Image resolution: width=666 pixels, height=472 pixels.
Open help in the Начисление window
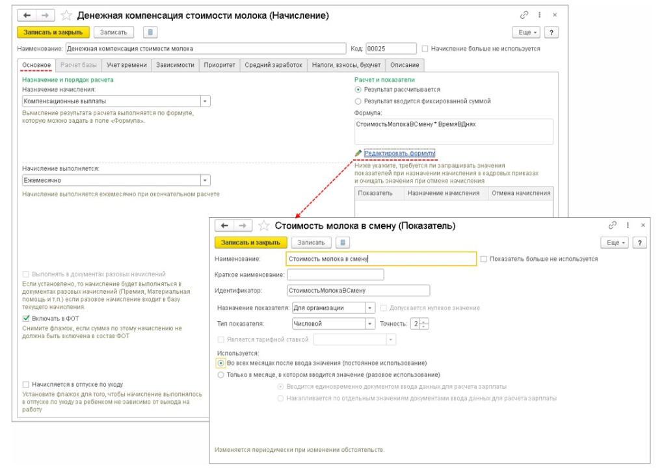[552, 33]
